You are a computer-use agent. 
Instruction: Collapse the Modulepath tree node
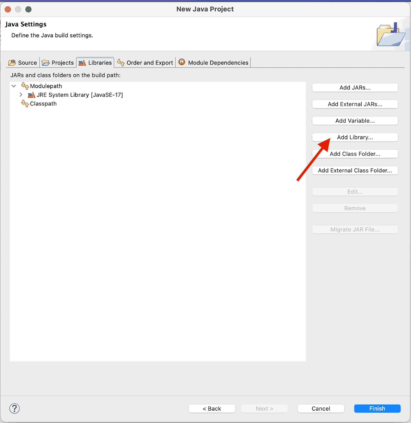[14, 86]
